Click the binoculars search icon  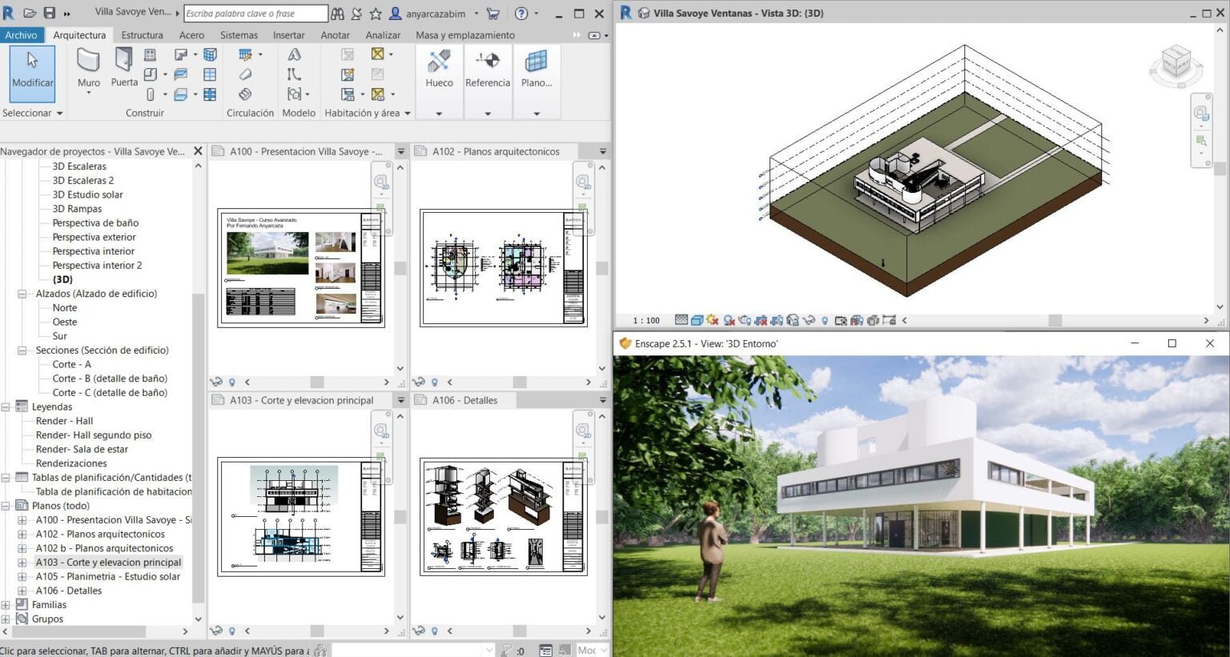[337, 14]
